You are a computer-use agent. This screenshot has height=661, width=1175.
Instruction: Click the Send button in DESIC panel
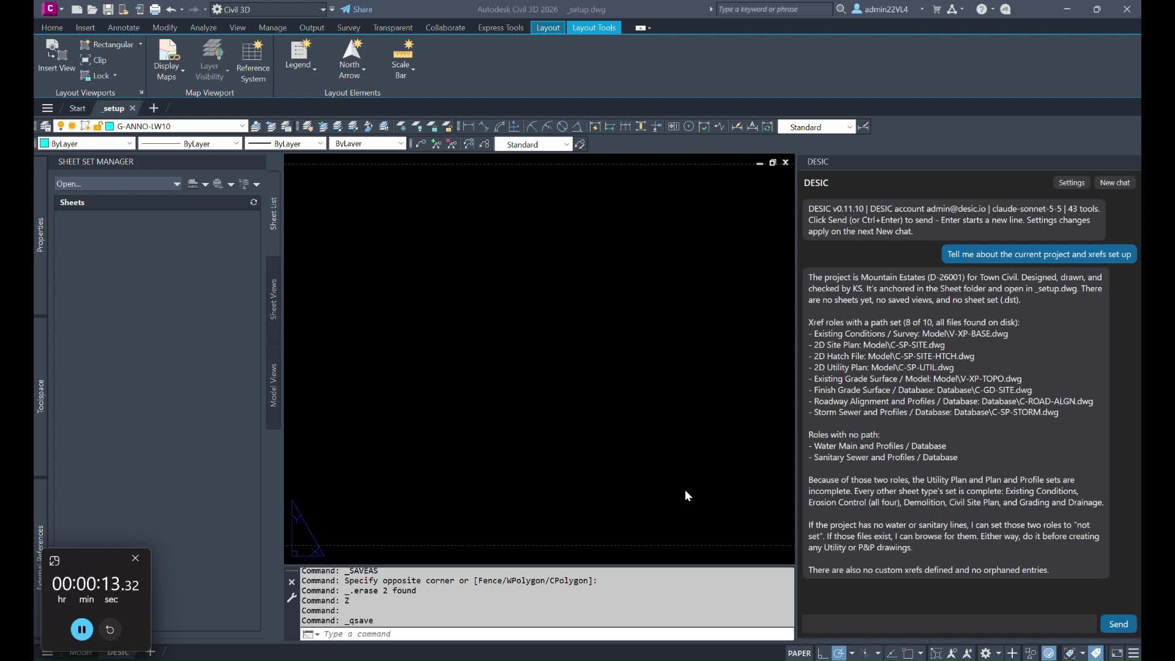click(x=1118, y=624)
